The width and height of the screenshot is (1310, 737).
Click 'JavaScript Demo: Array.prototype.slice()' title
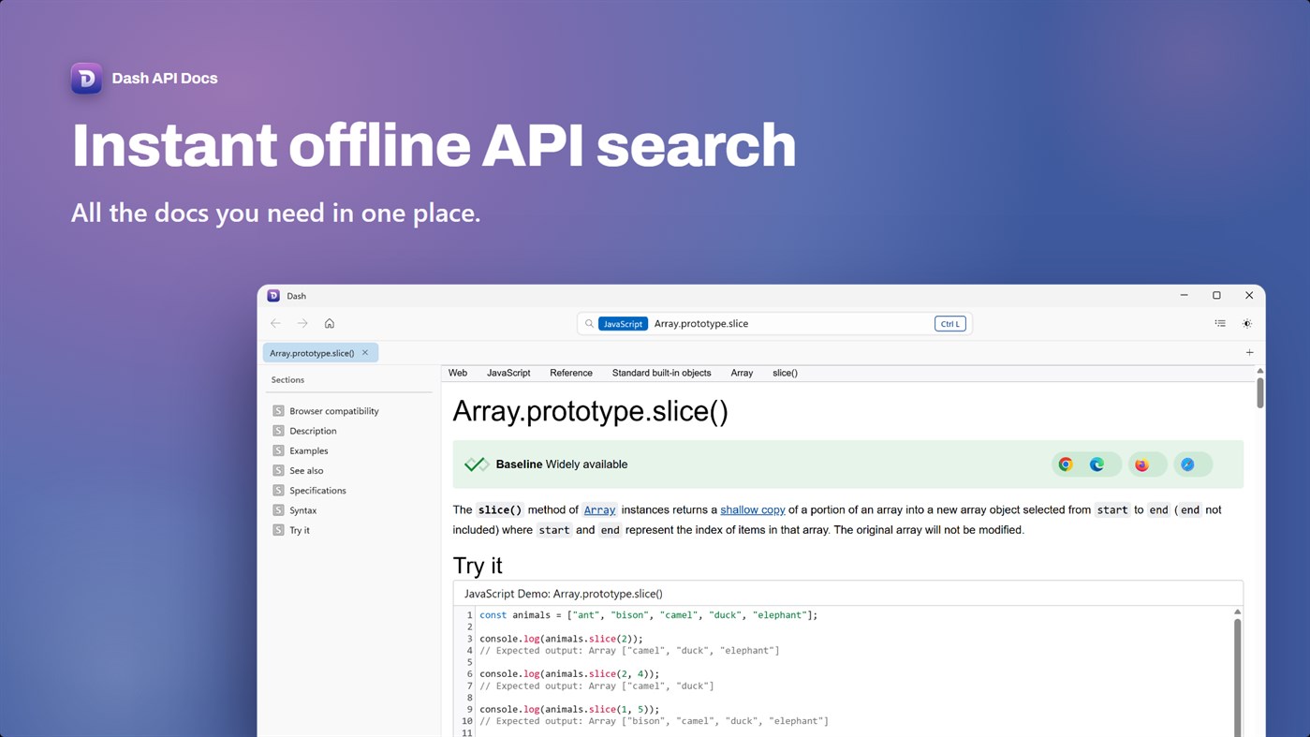pos(564,594)
